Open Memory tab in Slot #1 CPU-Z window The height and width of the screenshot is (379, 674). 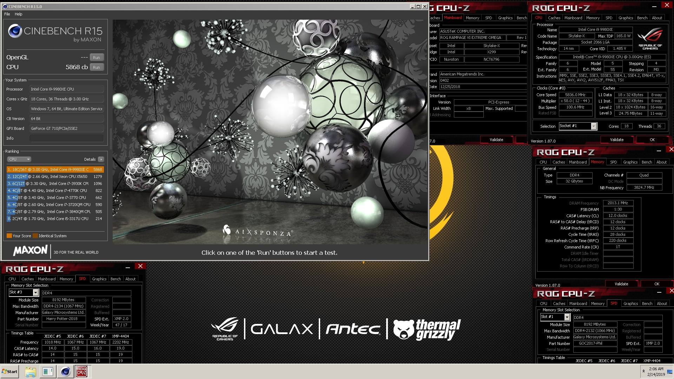(598, 304)
